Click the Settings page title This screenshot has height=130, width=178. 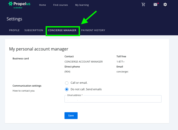coord(14,19)
